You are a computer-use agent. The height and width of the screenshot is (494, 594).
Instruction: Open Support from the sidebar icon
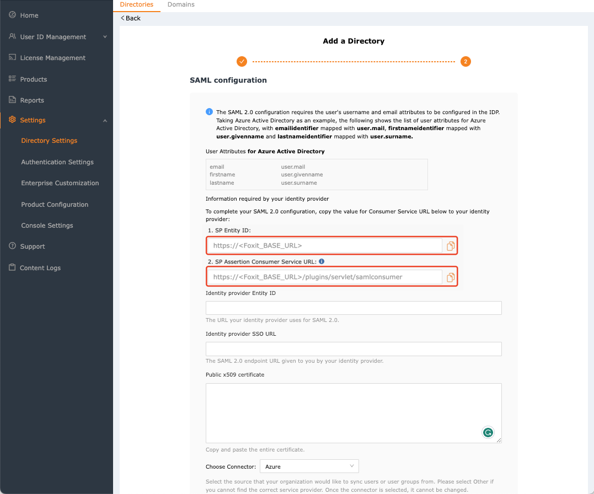[12, 246]
